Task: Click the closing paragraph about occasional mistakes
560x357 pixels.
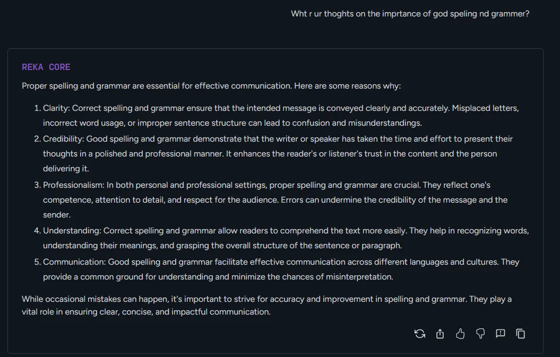Action: pos(265,305)
